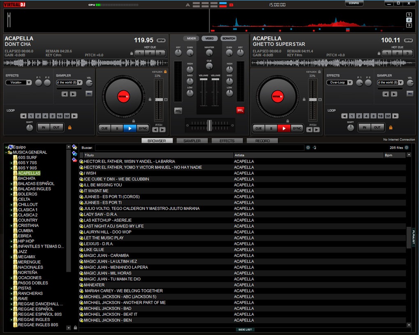The height and width of the screenshot is (335, 419).
Task: Nudge right deck pitch up arrow
Action: [x=316, y=130]
